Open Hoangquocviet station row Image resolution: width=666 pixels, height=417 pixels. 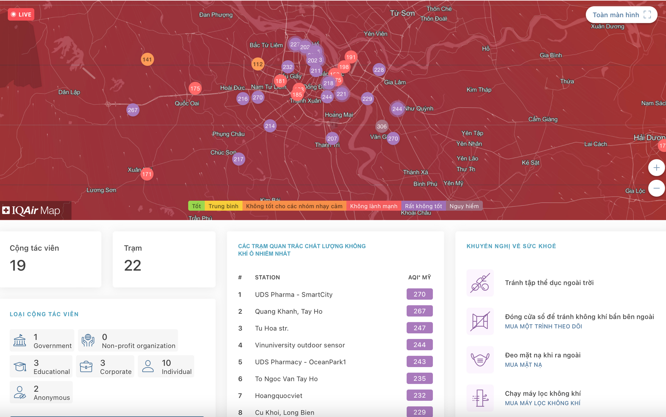335,396
